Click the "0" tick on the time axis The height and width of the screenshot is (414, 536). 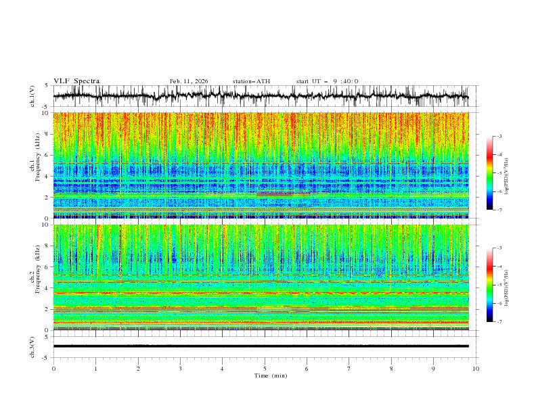[x=53, y=369]
